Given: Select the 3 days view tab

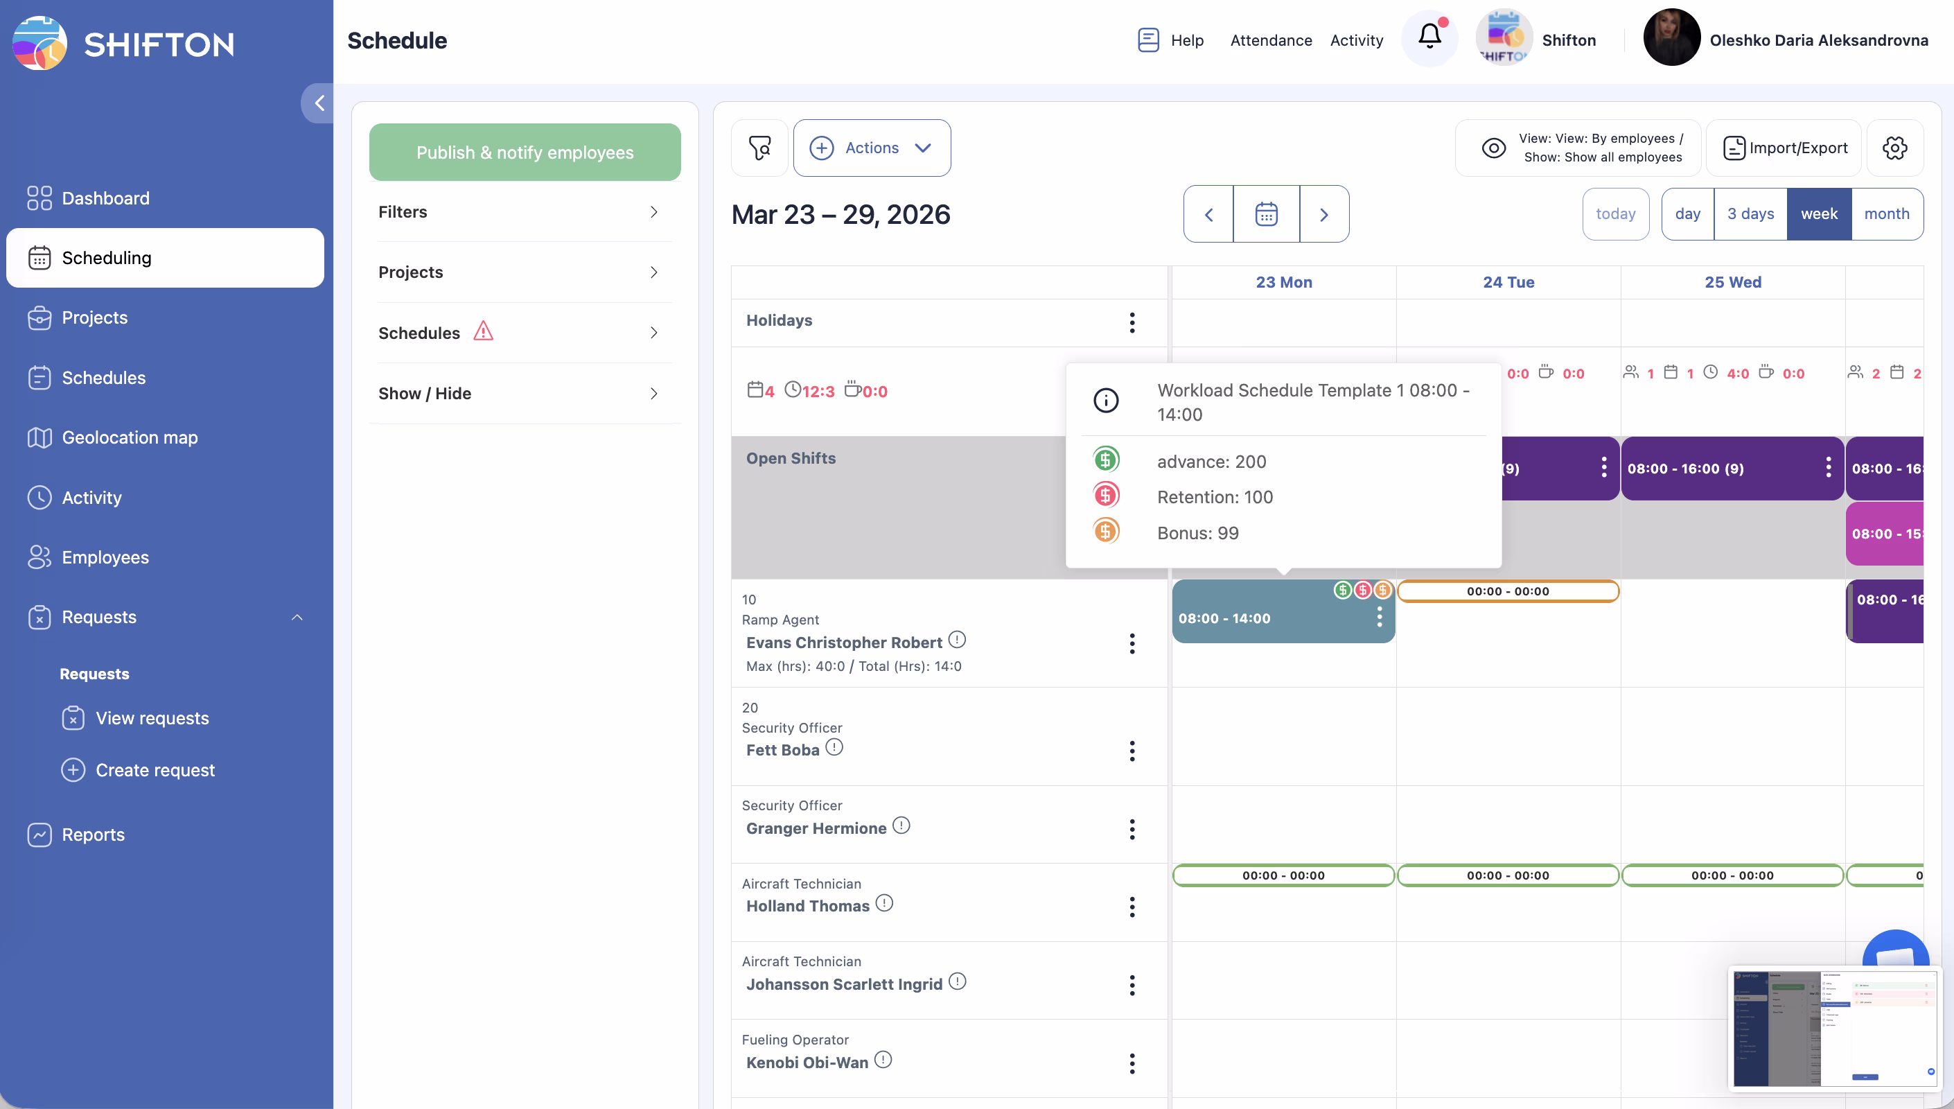Looking at the screenshot, I should (x=1750, y=214).
